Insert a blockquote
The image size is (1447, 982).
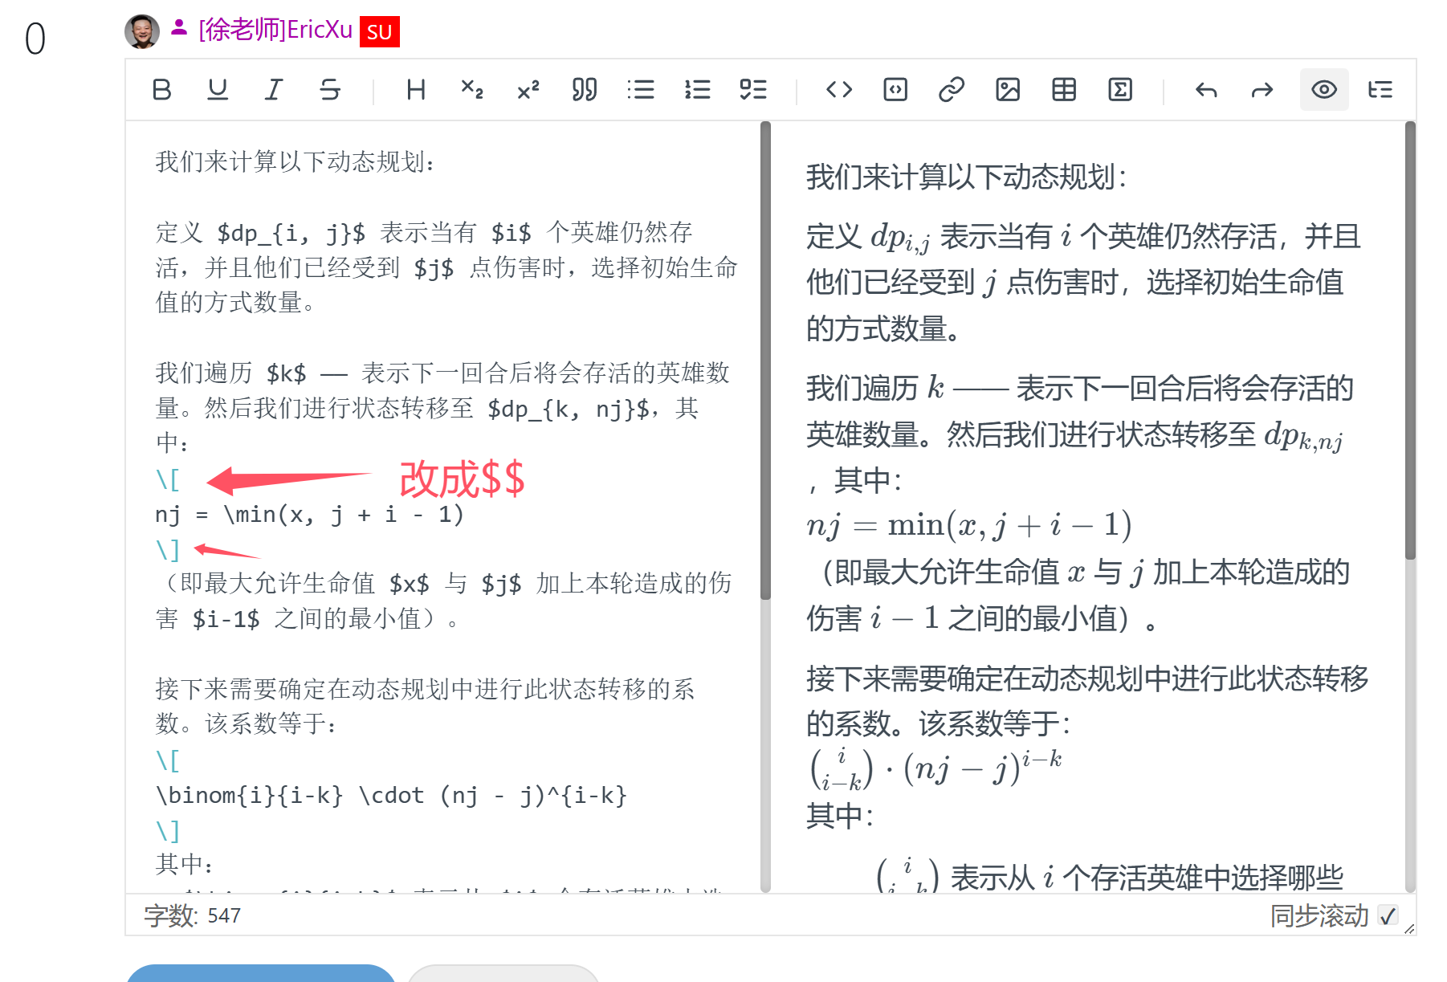(585, 89)
